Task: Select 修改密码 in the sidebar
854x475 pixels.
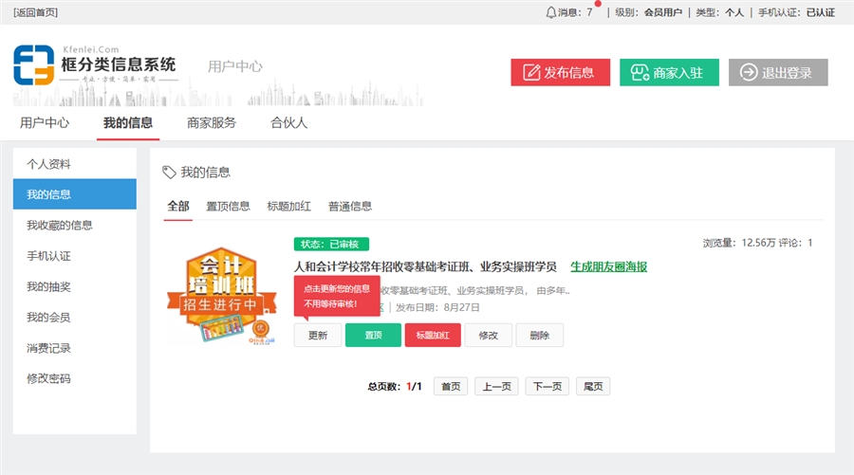Action: pos(49,378)
